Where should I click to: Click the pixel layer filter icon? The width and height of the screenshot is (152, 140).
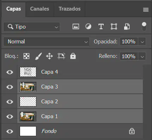(76, 26)
